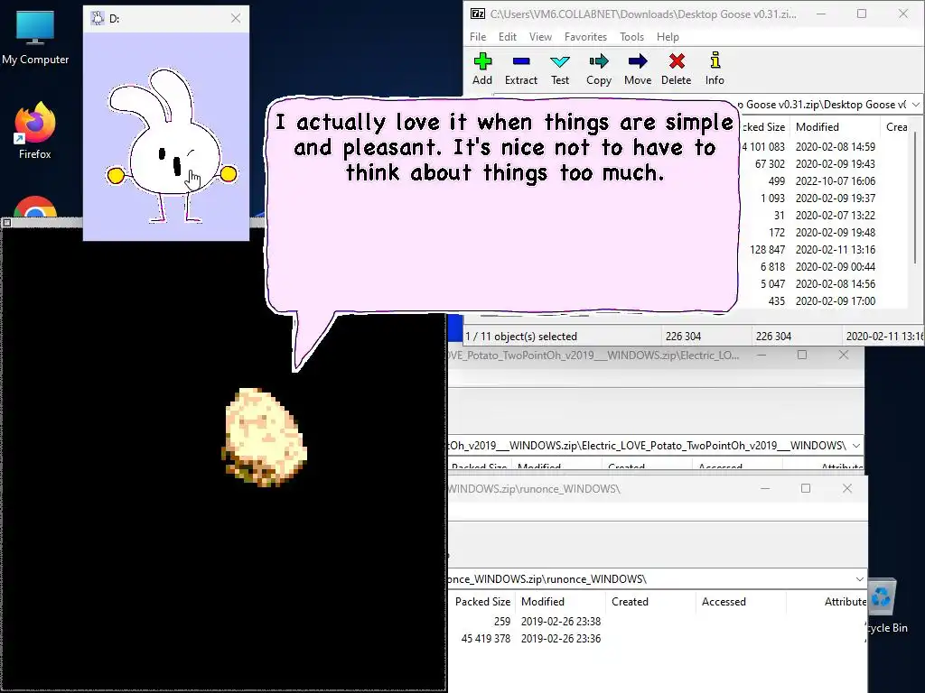Image resolution: width=925 pixels, height=693 pixels.
Task: Open the File menu in 7-Zip
Action: [478, 36]
